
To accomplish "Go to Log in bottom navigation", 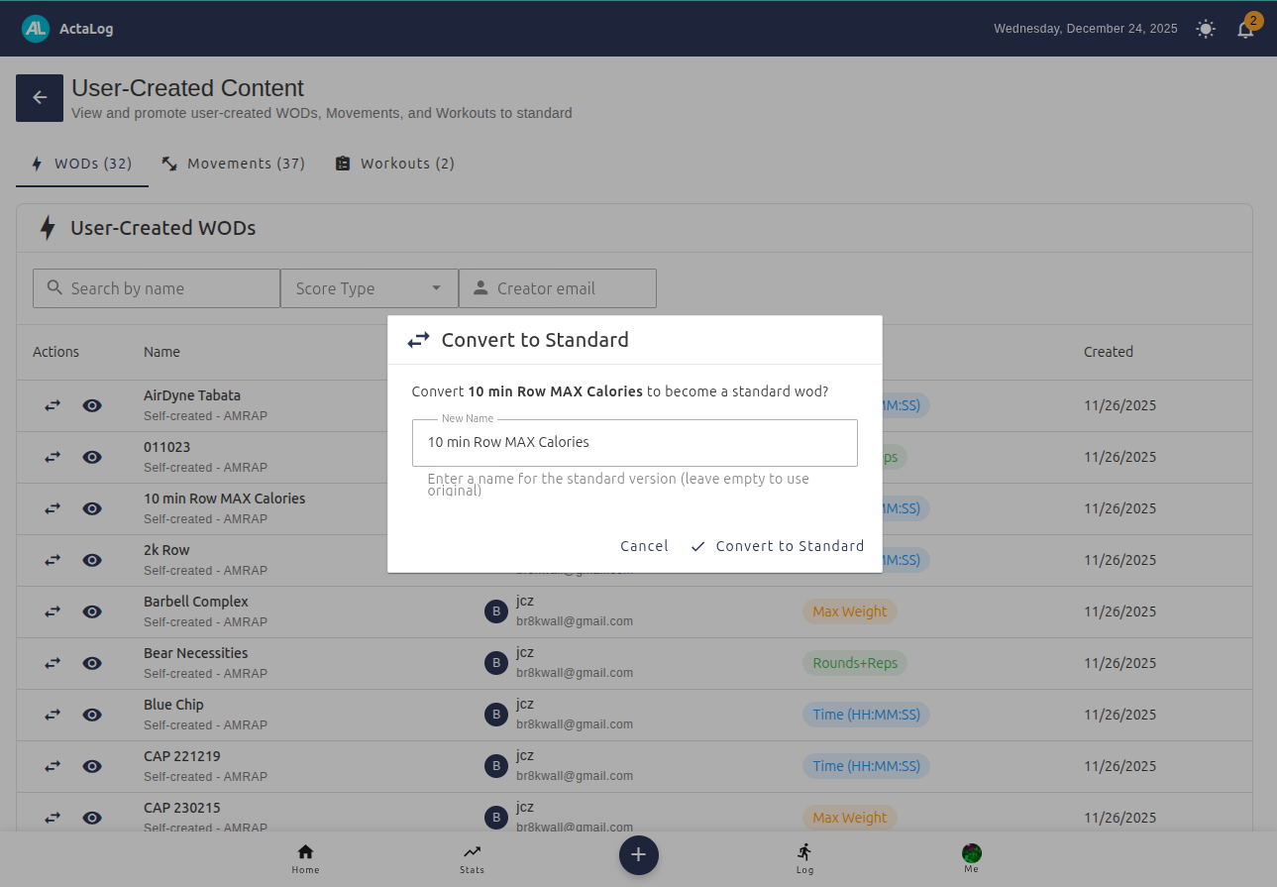I will [x=804, y=858].
